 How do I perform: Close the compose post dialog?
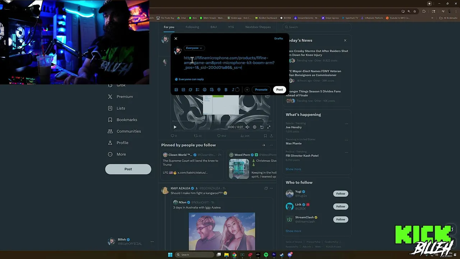[176, 38]
